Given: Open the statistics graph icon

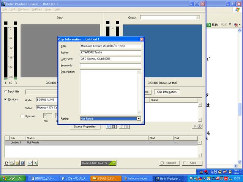Looking at the screenshot, I should [x=30, y=163].
